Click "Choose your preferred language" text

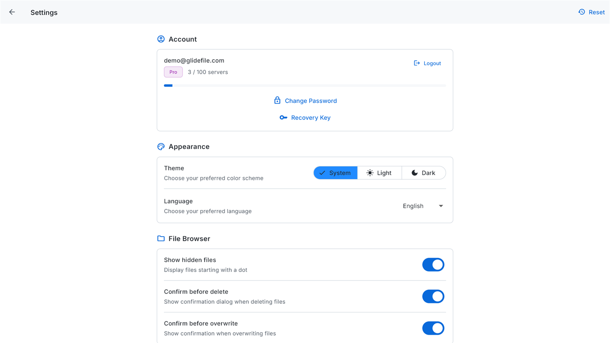[208, 211]
